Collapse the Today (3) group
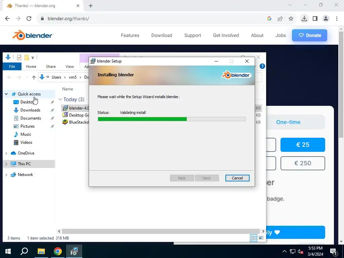Image resolution: width=344 pixels, height=258 pixels. (x=60, y=99)
